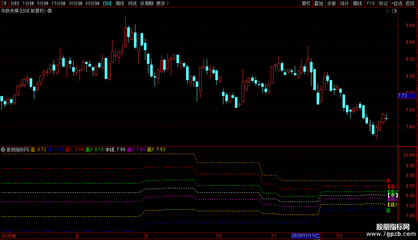The image size is (418, 240).
Task: Click the panel layout icon at top-left
Action: coord(4,3)
